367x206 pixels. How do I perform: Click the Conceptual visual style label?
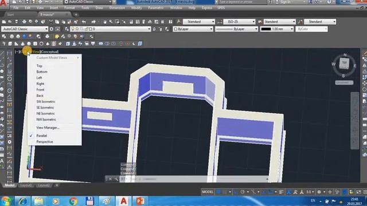50,51
